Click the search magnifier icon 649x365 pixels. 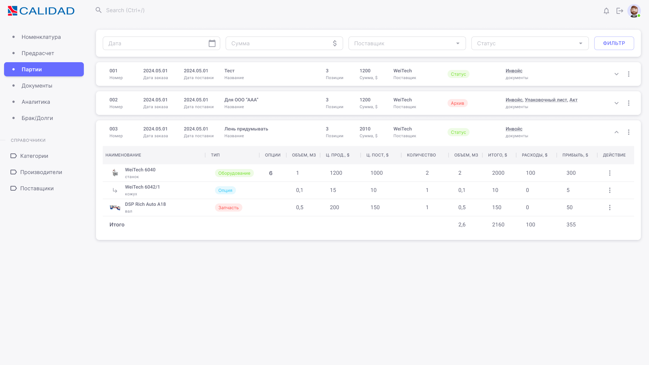coord(98,10)
